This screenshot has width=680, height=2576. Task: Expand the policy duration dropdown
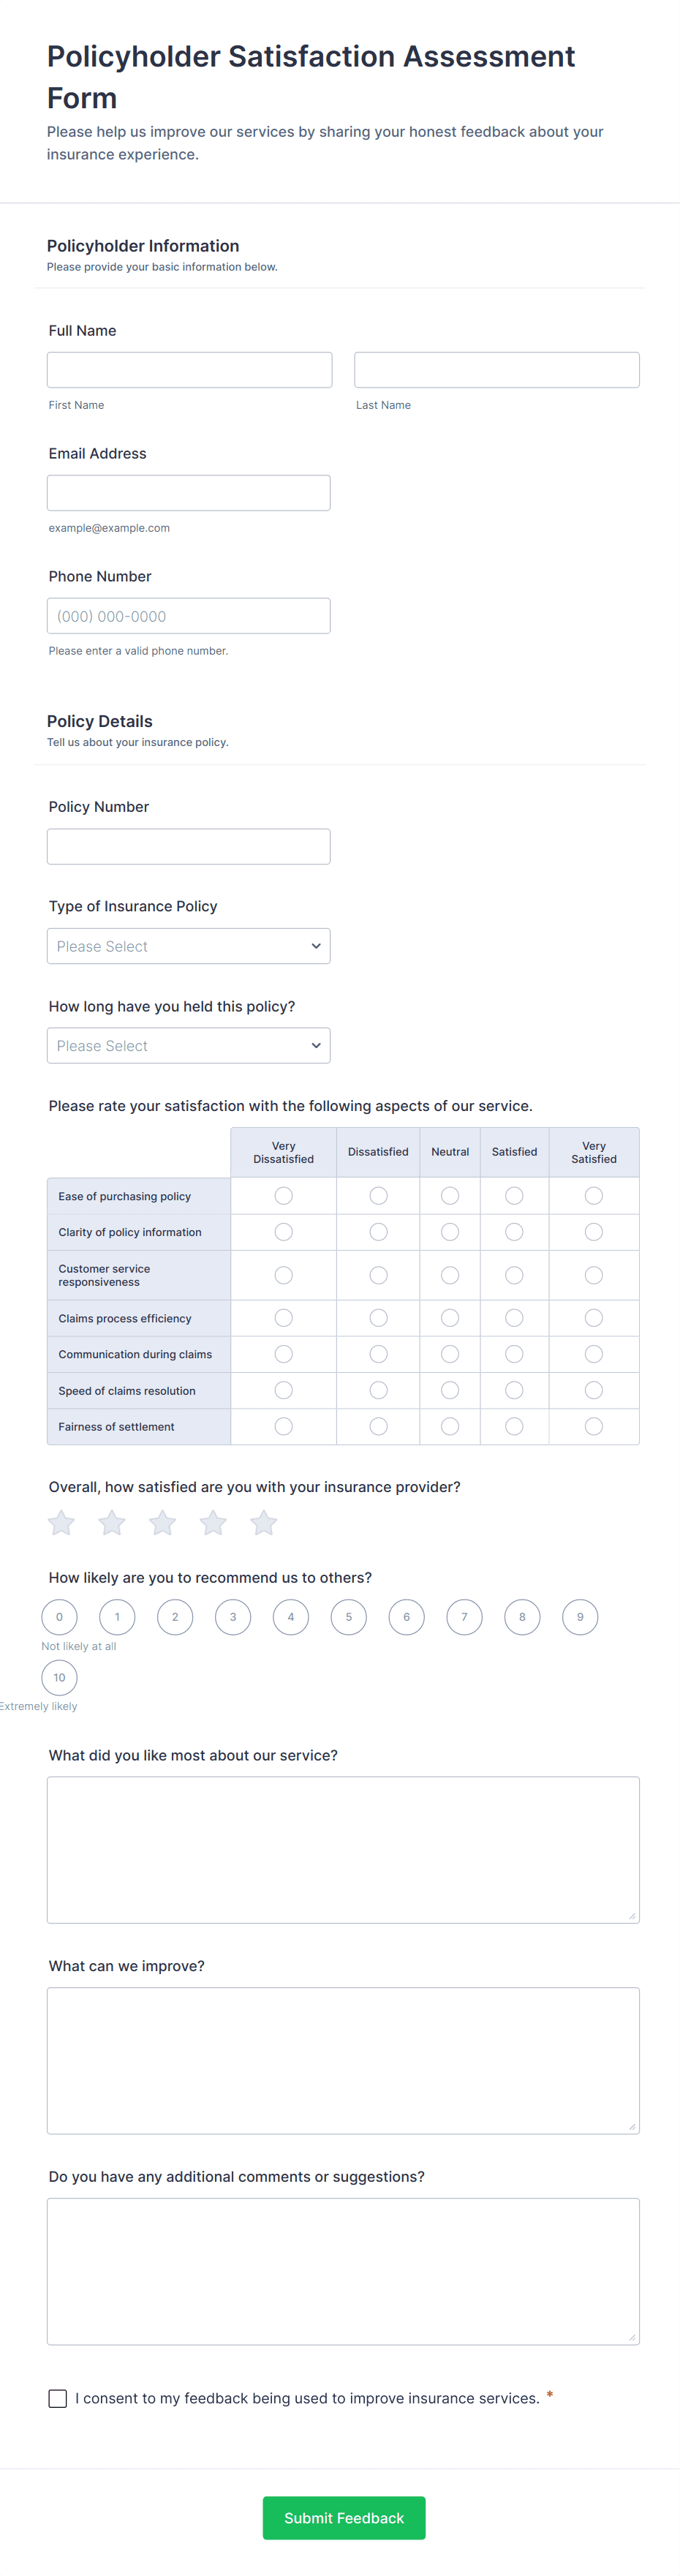coord(188,1046)
